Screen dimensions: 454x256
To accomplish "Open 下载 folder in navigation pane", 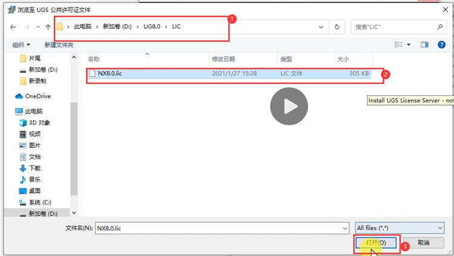I will pyautogui.click(x=35, y=168).
